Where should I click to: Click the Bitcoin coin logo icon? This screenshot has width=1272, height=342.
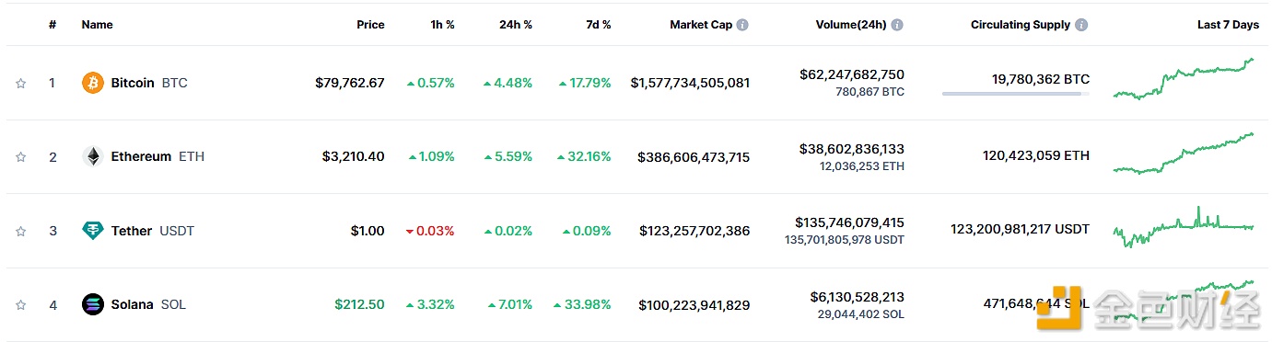[93, 83]
